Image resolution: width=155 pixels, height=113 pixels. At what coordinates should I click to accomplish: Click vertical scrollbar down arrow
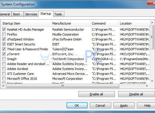[152, 81]
